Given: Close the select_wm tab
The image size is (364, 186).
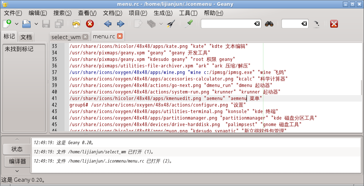Looking at the screenshot, I should (85, 37).
